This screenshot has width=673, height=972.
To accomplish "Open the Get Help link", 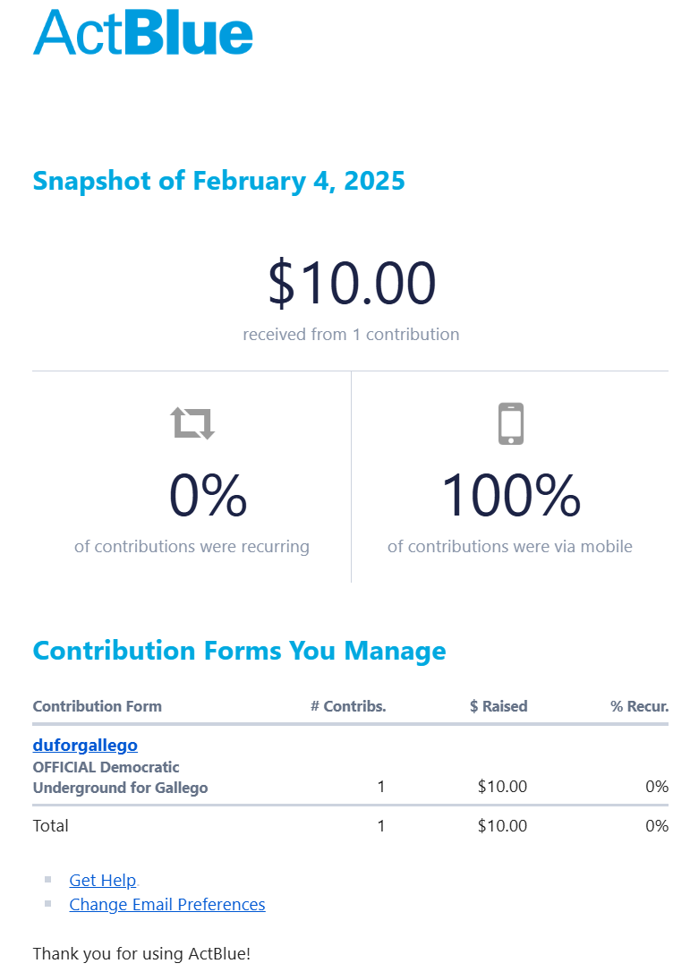I will [x=102, y=881].
